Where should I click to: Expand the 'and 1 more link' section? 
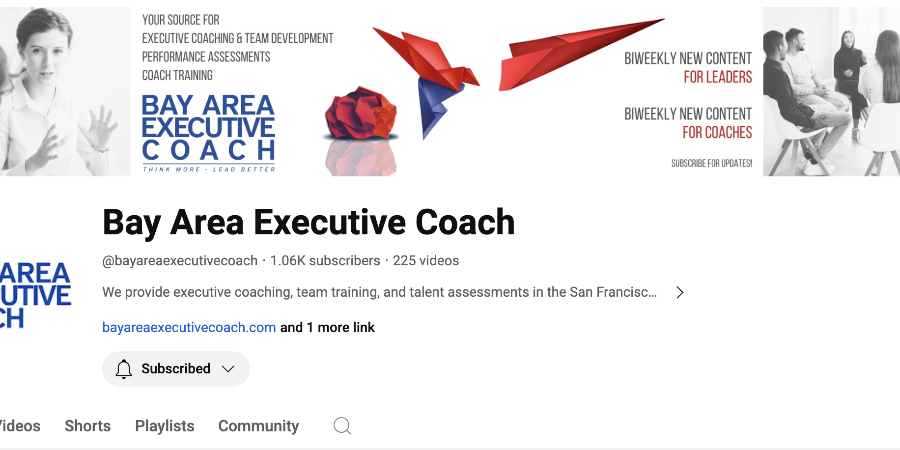[x=327, y=327]
